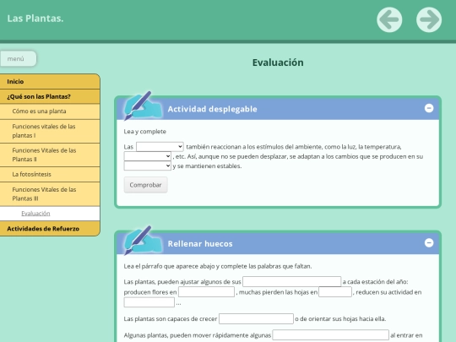Click the writing hand icon of Rellenar huecos
The height and width of the screenshot is (342, 456).
(x=143, y=241)
